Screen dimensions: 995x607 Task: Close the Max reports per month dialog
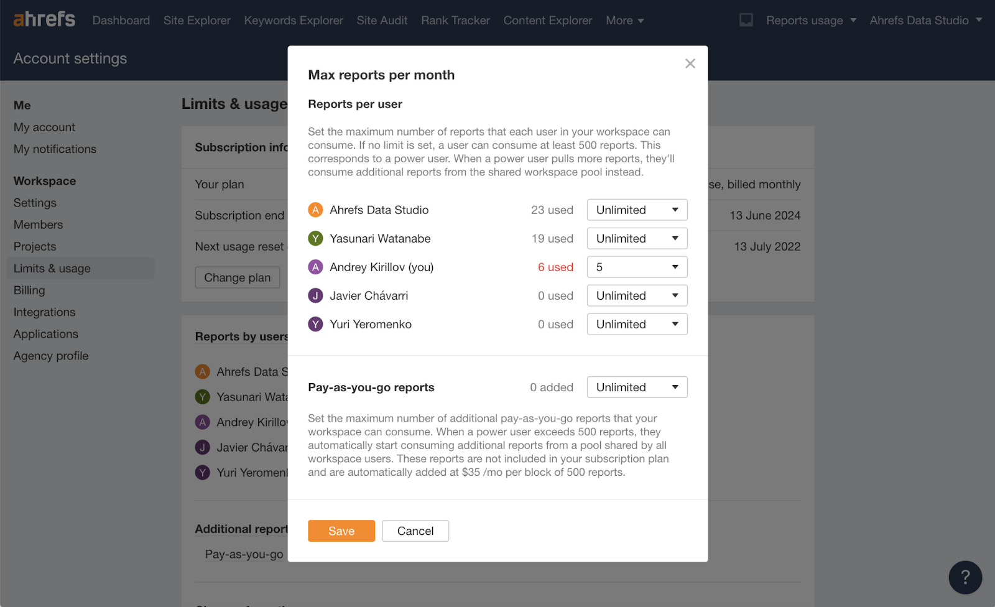click(x=690, y=63)
